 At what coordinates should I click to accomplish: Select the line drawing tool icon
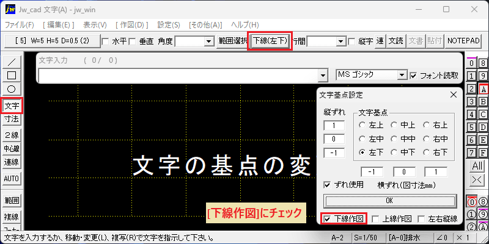tap(12, 62)
